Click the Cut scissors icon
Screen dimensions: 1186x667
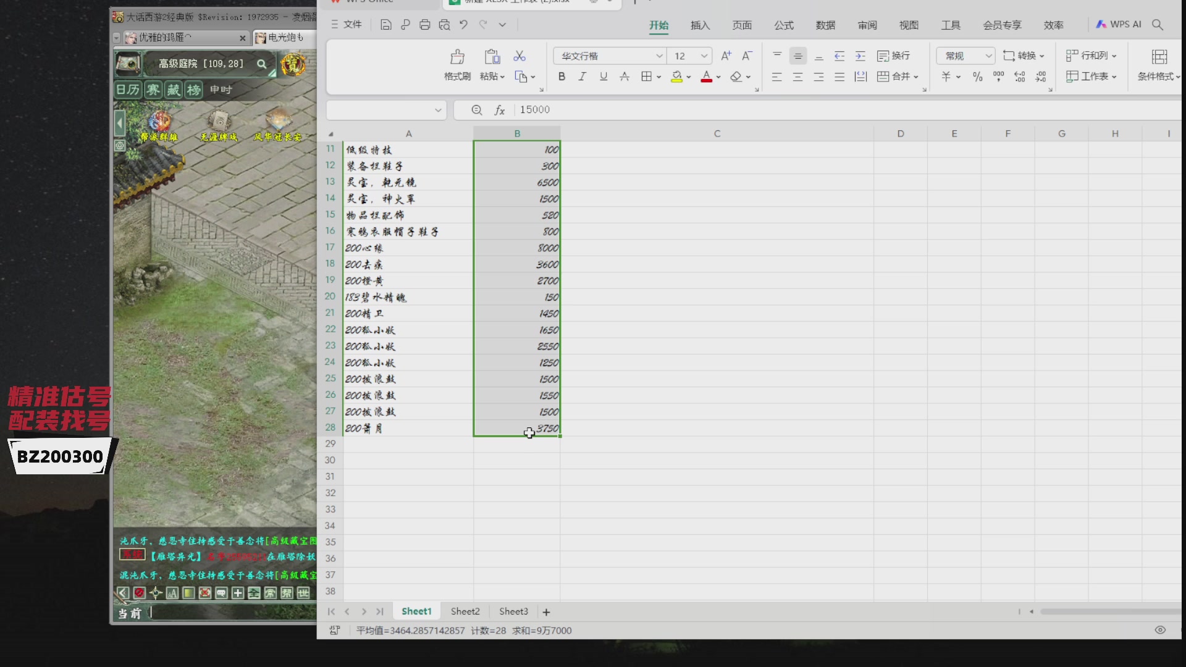coord(519,56)
